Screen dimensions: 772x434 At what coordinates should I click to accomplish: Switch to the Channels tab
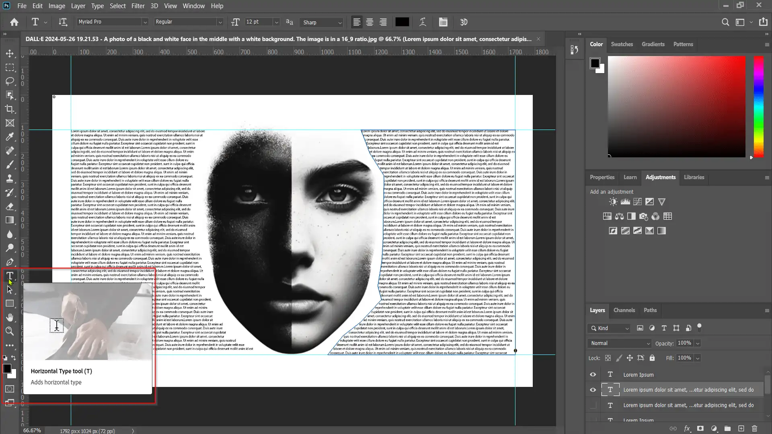point(624,310)
